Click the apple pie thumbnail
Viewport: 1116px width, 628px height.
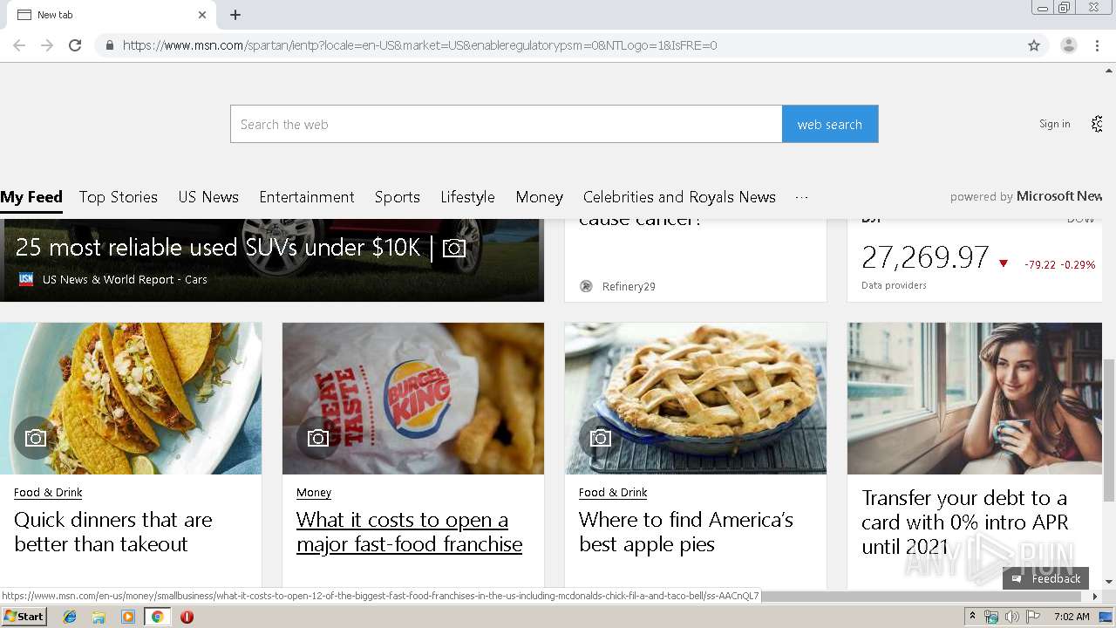tap(696, 399)
